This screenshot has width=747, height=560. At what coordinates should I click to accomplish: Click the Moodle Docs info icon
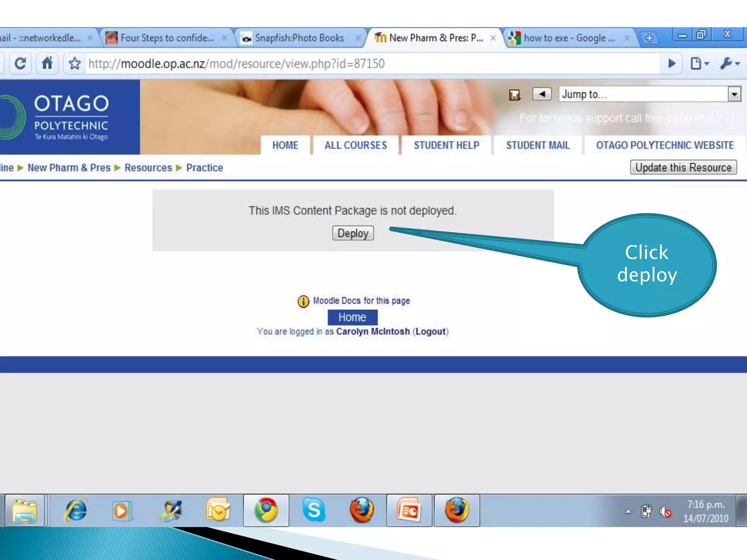pyautogui.click(x=303, y=301)
